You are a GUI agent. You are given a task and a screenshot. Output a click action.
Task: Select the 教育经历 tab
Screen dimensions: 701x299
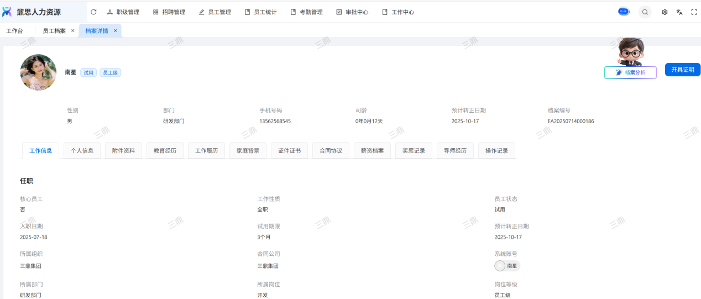[165, 150]
